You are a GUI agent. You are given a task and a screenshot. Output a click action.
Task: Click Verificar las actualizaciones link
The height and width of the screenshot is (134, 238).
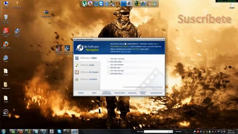point(106,93)
